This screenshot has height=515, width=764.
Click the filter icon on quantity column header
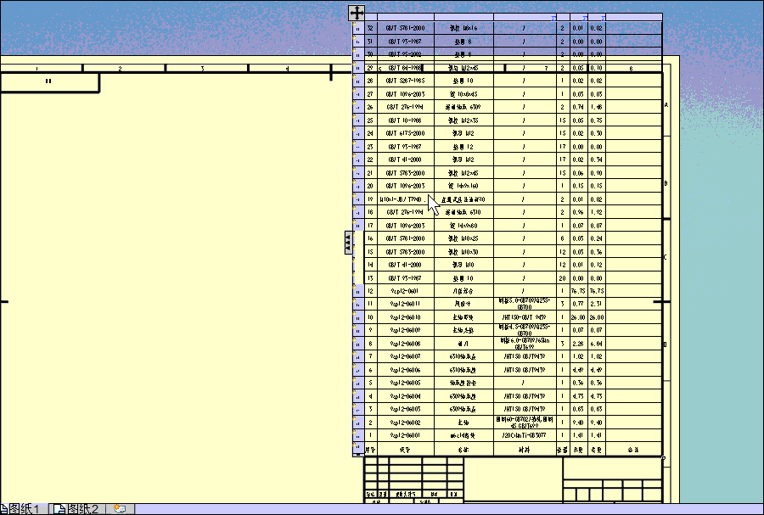[x=552, y=16]
